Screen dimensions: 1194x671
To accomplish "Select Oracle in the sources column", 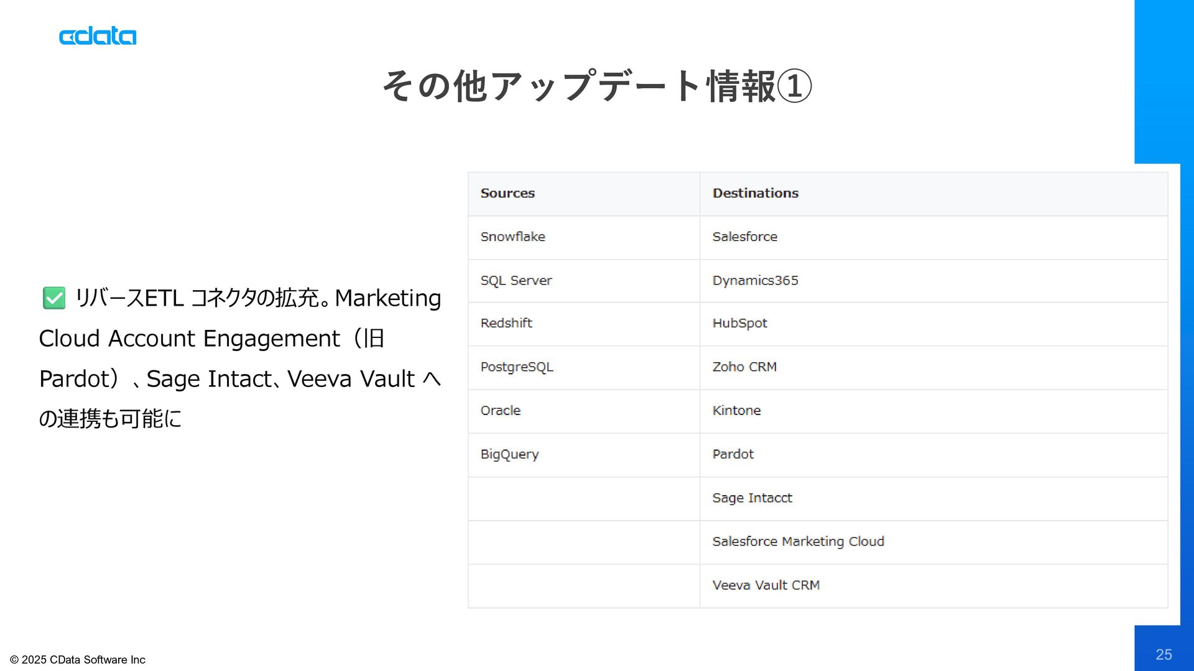I will [x=500, y=411].
